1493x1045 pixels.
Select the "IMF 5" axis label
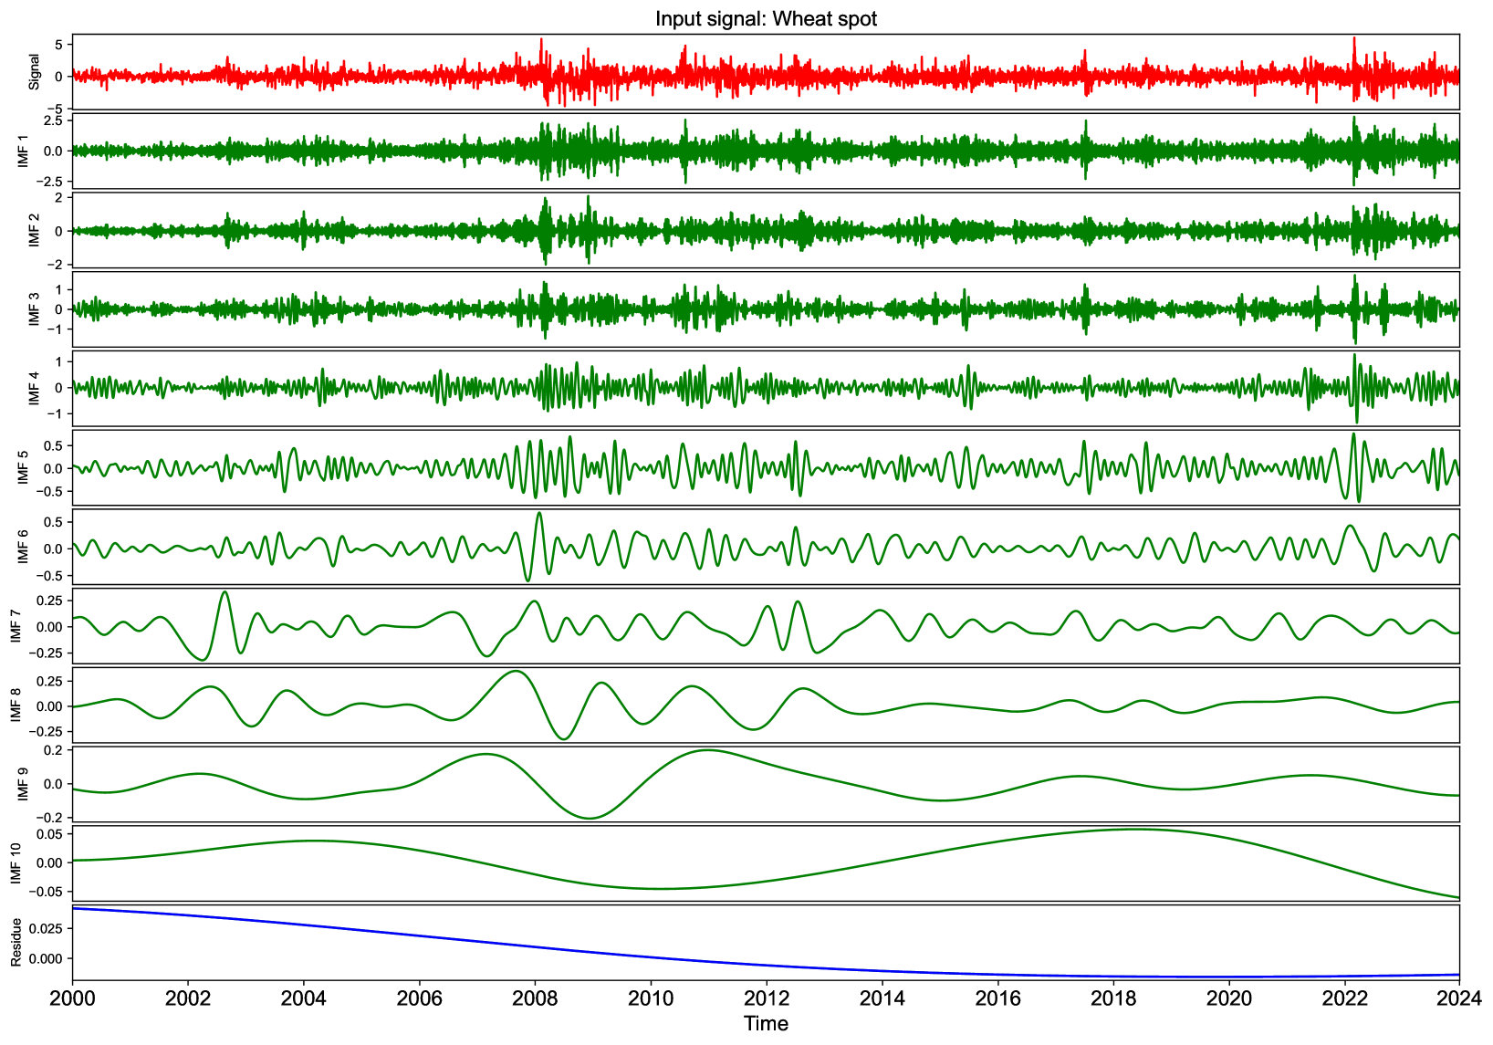point(24,467)
